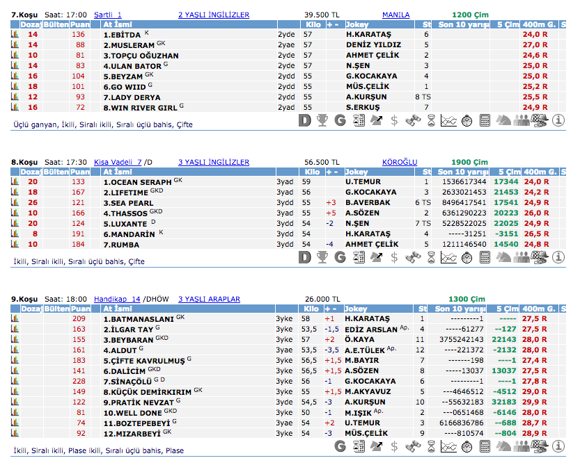Open bar chart icon beside OCEAN SERAPH
Image resolution: width=580 pixels, height=465 pixels.
(15, 181)
